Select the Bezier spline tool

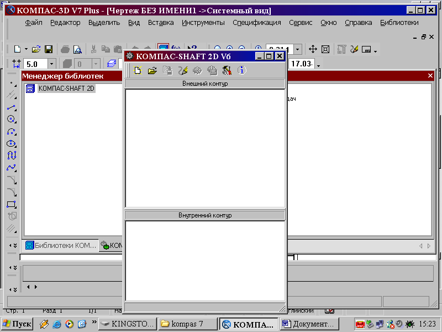(x=12, y=168)
